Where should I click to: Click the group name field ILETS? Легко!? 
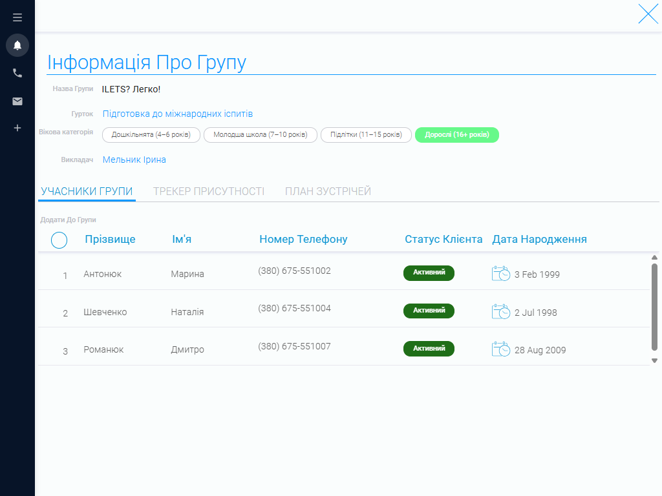click(131, 89)
